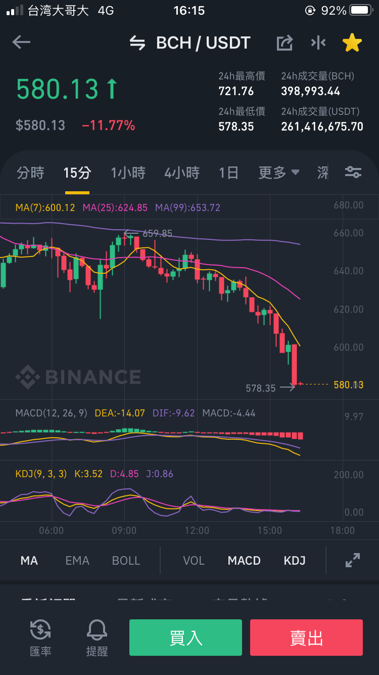Open the 提醒 alert bell
The width and height of the screenshot is (379, 675).
point(97,638)
